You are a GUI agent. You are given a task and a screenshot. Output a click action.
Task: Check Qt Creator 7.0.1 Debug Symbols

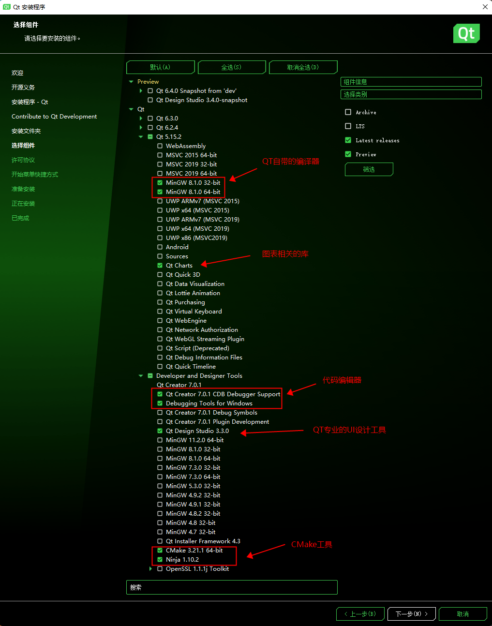pyautogui.click(x=160, y=413)
